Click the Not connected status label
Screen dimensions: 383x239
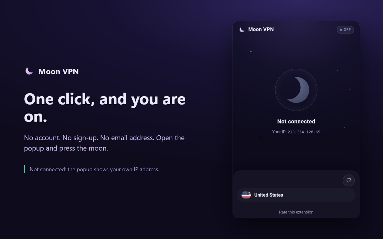(296, 121)
